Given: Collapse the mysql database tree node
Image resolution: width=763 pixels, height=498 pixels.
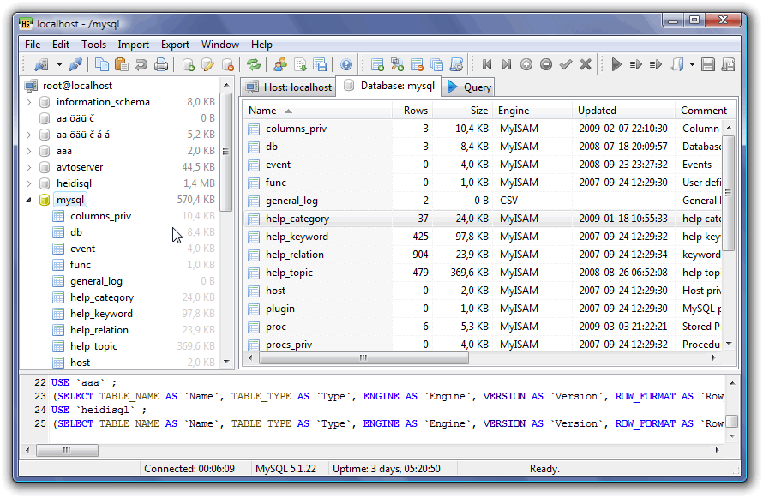Looking at the screenshot, I should point(28,200).
